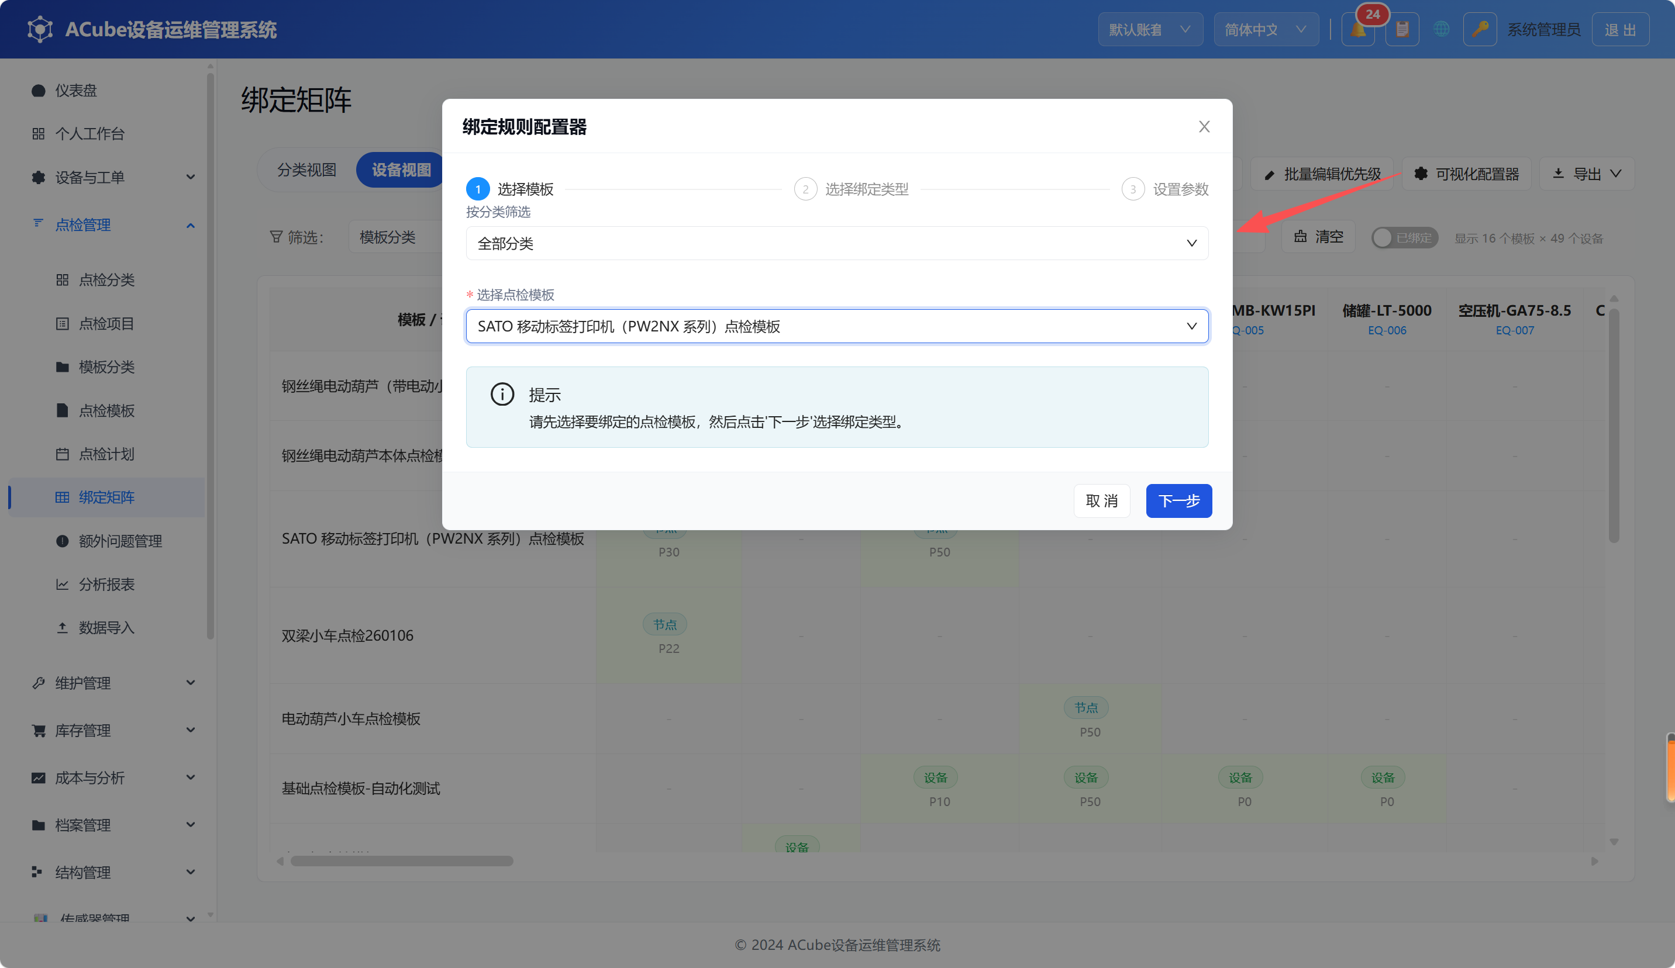Switch to 设备视图 tab
The image size is (1675, 968).
coord(401,170)
